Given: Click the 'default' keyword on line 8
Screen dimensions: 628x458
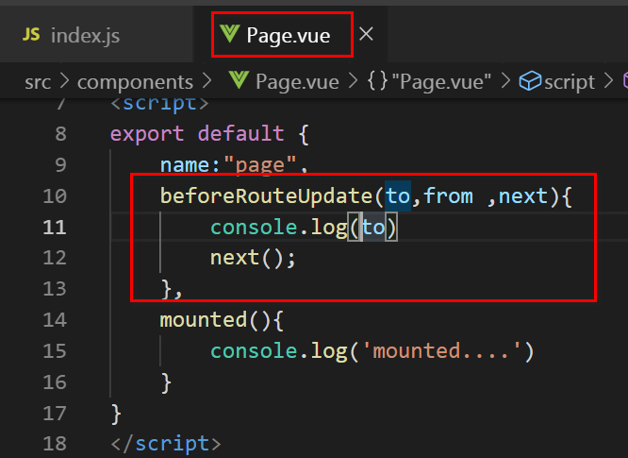Looking at the screenshot, I should pos(241,133).
